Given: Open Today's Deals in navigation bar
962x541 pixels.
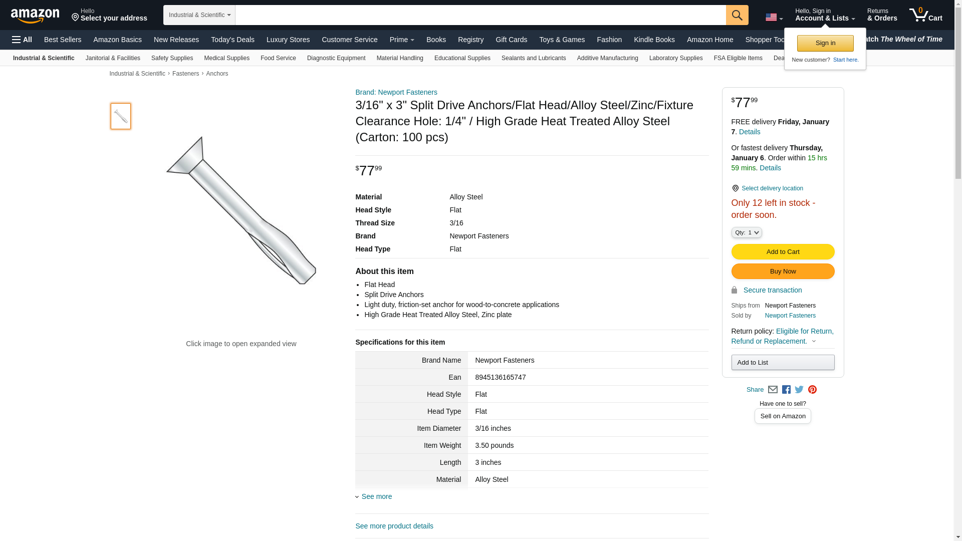Looking at the screenshot, I should (x=232, y=40).
